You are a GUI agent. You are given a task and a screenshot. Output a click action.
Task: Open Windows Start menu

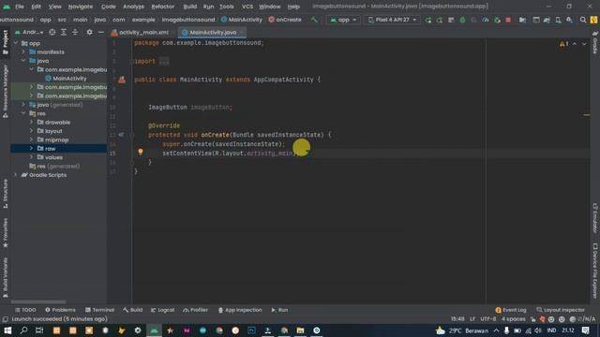point(7,330)
